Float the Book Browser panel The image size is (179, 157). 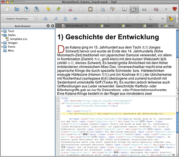pos(48,26)
